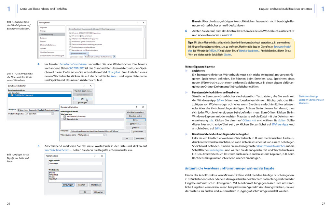Click the Dateipfad field in rear dialog
The width and height of the screenshot is (332, 209).
coord(38,110)
